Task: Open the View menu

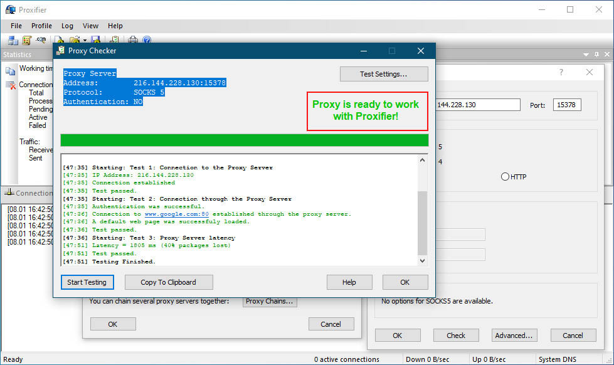Action: [90, 26]
